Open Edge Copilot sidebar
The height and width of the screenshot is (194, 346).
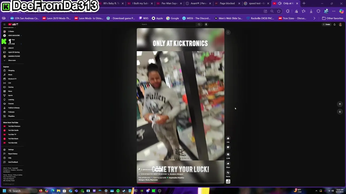click(x=341, y=11)
